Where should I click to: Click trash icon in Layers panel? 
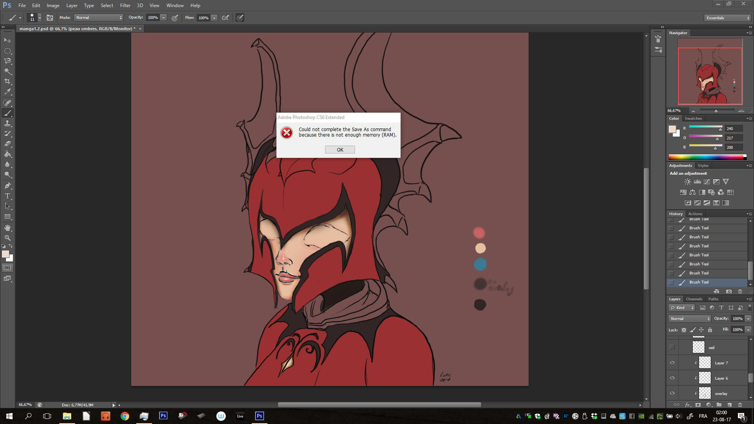pos(740,404)
